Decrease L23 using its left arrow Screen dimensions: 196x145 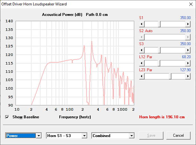pyautogui.click(x=142, y=76)
